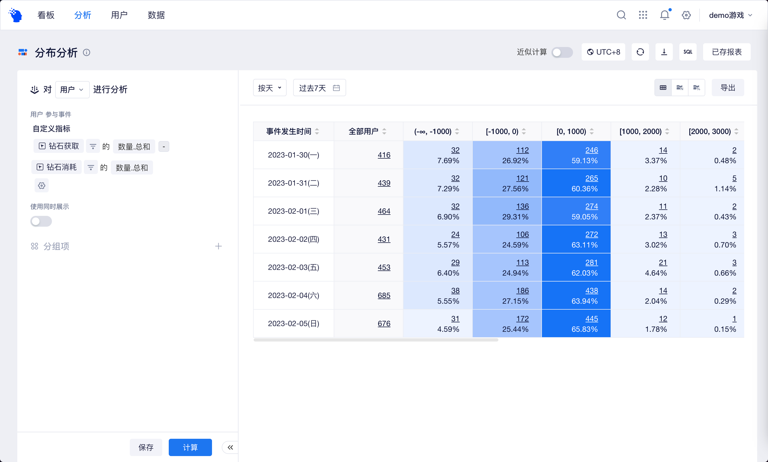Viewport: 768px width, 462px height.
Task: Open the apps grid icon near notifications
Action: [x=643, y=15]
